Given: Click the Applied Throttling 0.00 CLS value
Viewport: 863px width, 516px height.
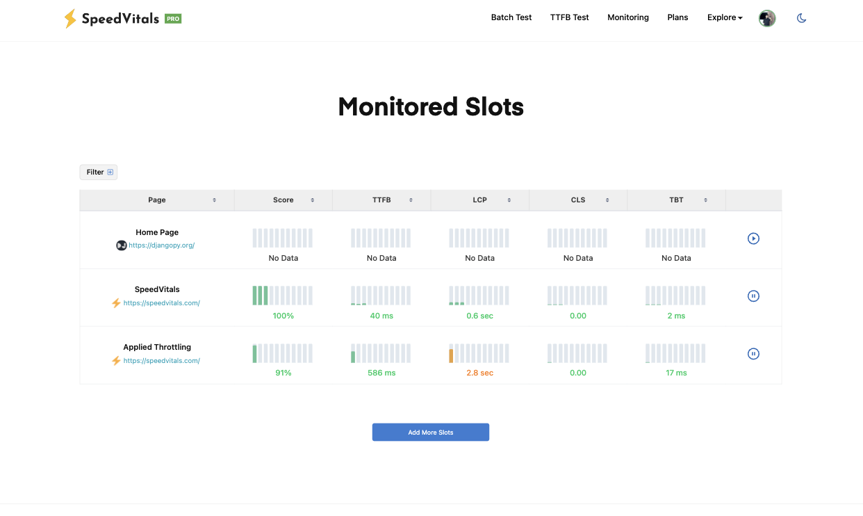Looking at the screenshot, I should point(578,373).
